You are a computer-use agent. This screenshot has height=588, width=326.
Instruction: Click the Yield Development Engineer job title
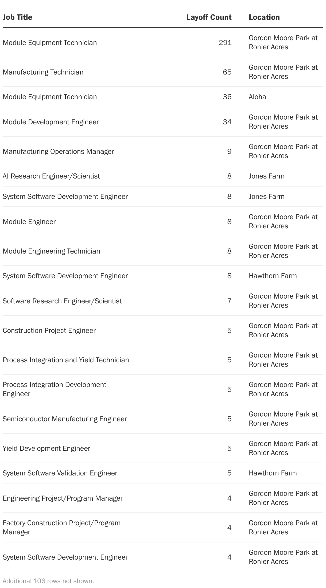pyautogui.click(x=46, y=448)
